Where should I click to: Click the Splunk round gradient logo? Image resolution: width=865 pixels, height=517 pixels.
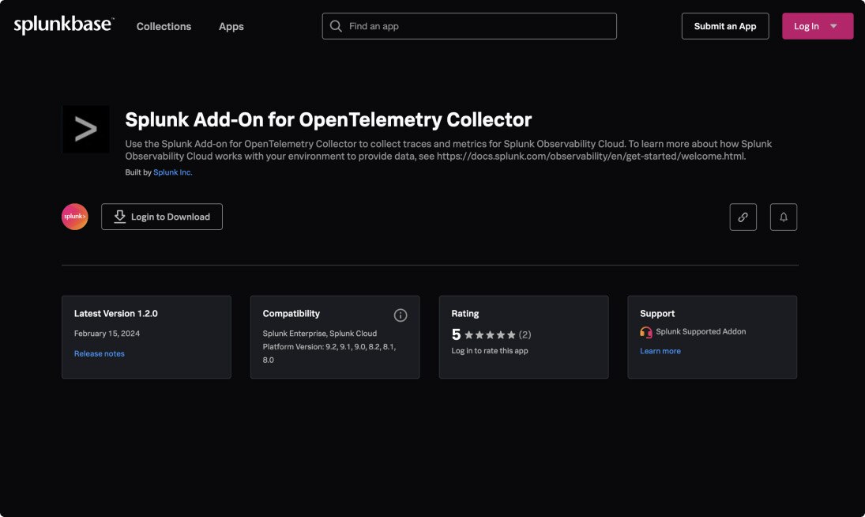point(75,217)
